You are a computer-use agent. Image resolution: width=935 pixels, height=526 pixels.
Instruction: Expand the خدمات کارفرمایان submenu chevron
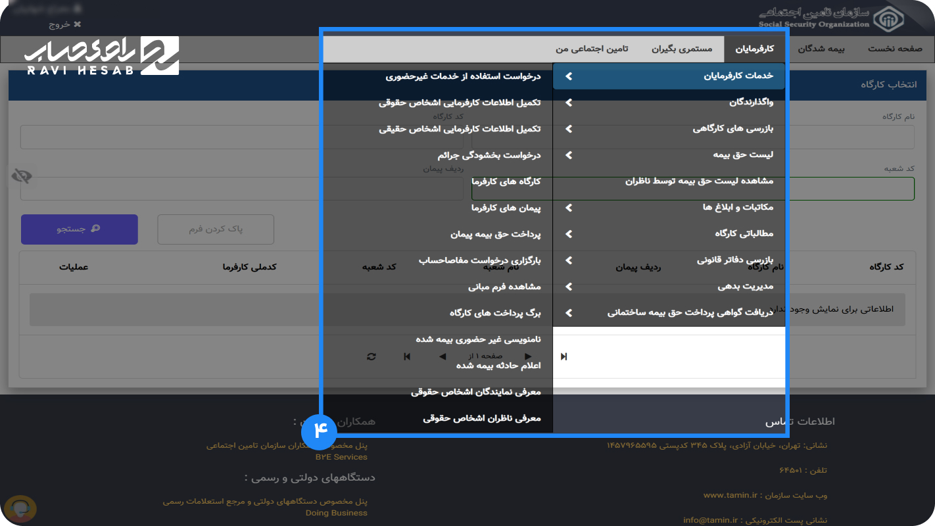(568, 76)
